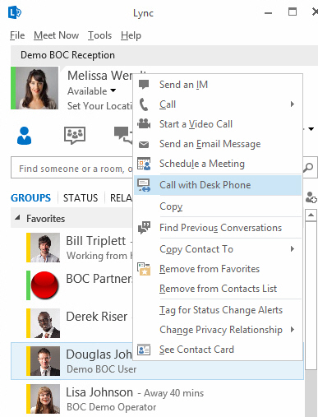Screen dimensions: 318x417
Task: Click the scrollbar up arrow
Action: pyautogui.click(x=311, y=215)
